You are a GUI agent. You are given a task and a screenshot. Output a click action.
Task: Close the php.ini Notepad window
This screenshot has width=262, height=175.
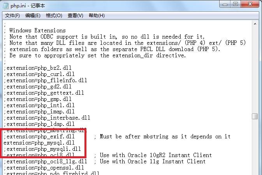(250, 4)
